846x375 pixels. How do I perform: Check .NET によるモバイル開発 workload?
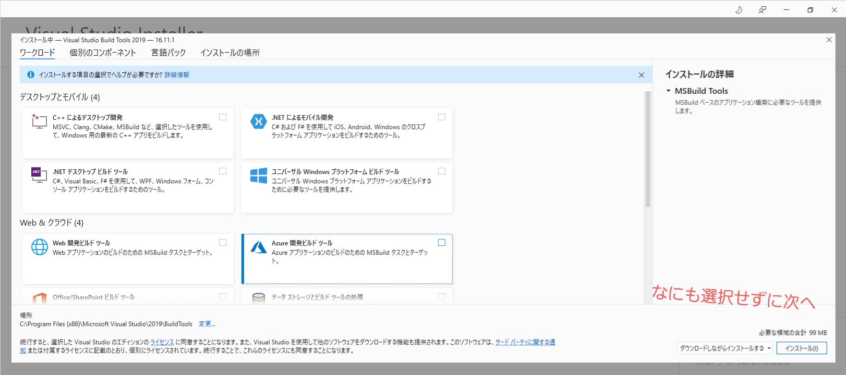pyautogui.click(x=442, y=117)
